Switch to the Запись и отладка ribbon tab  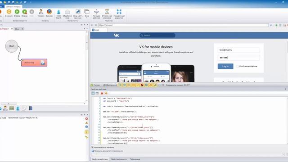(13, 7)
